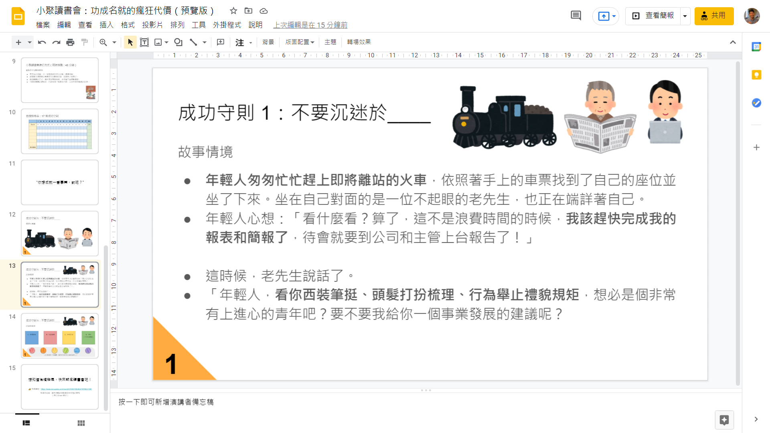This screenshot has height=433, width=770.
Task: Open the Google Keep side panel icon
Action: coord(756,75)
